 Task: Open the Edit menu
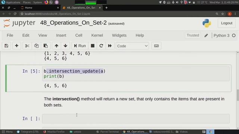(x=26, y=35)
